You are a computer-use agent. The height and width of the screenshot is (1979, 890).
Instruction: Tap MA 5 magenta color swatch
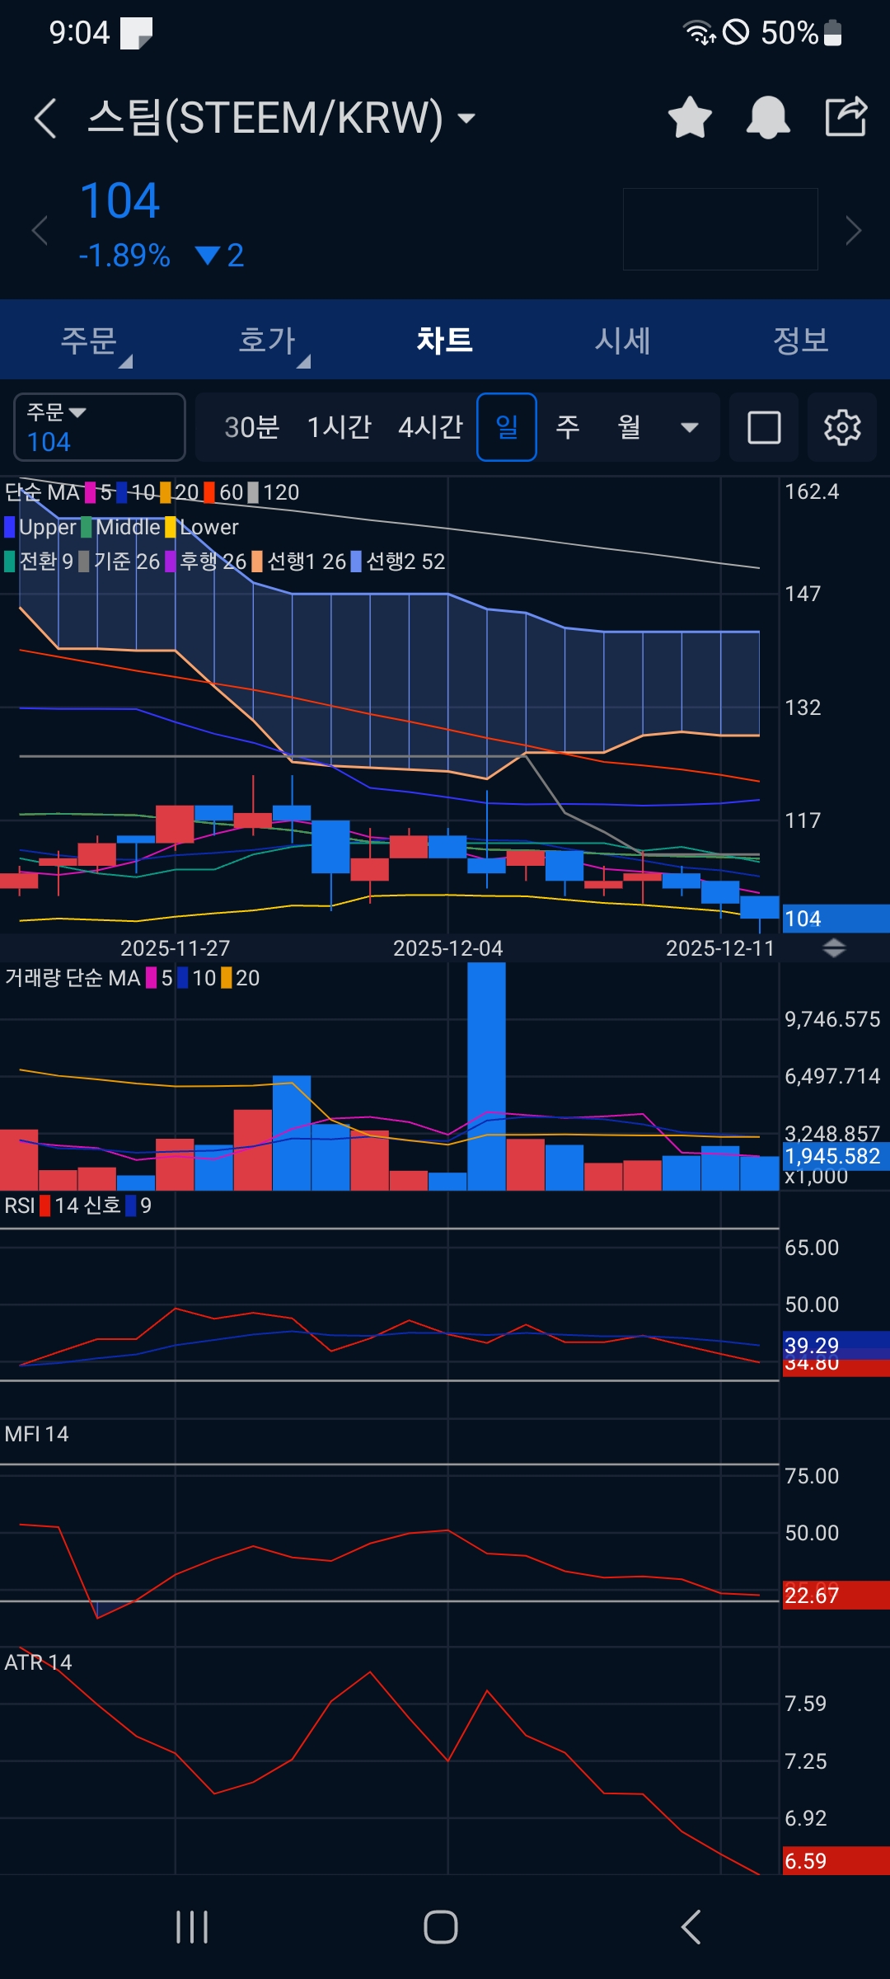tap(91, 492)
